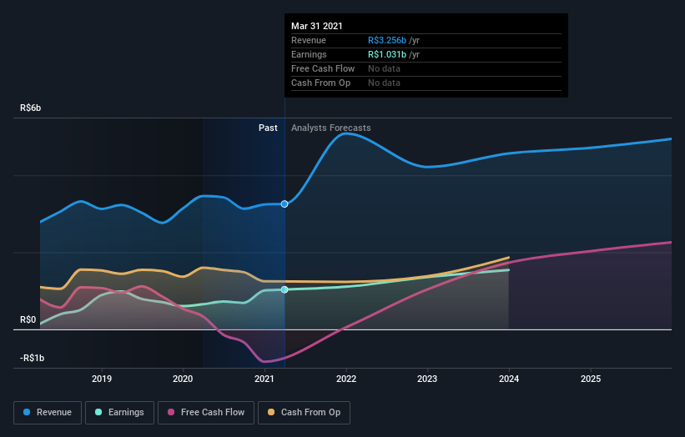The width and height of the screenshot is (685, 437).
Task: Click the Earnings row label in tooltip
Action: 309,54
